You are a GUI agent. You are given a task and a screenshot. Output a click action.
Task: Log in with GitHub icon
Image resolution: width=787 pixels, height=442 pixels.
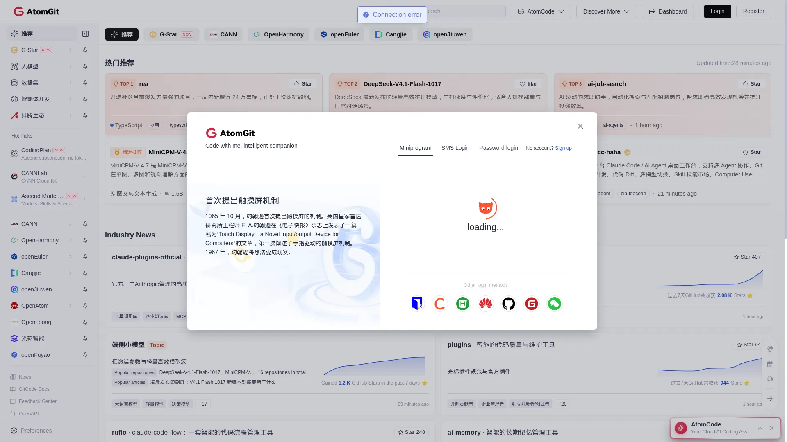coord(508,304)
